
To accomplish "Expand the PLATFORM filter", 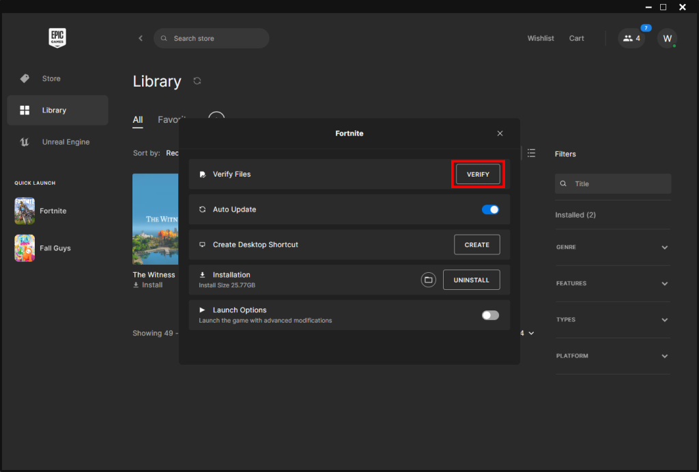I will (x=612, y=356).
